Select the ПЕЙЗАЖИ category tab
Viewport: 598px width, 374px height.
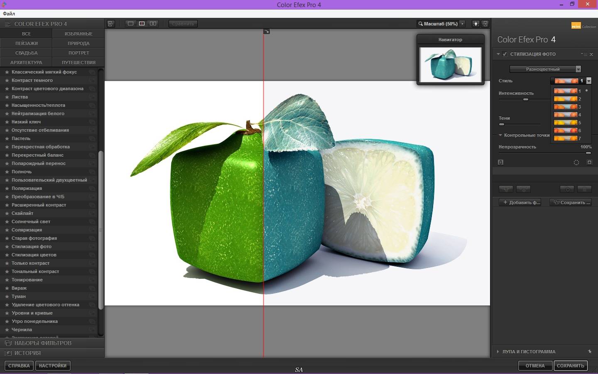[26, 43]
